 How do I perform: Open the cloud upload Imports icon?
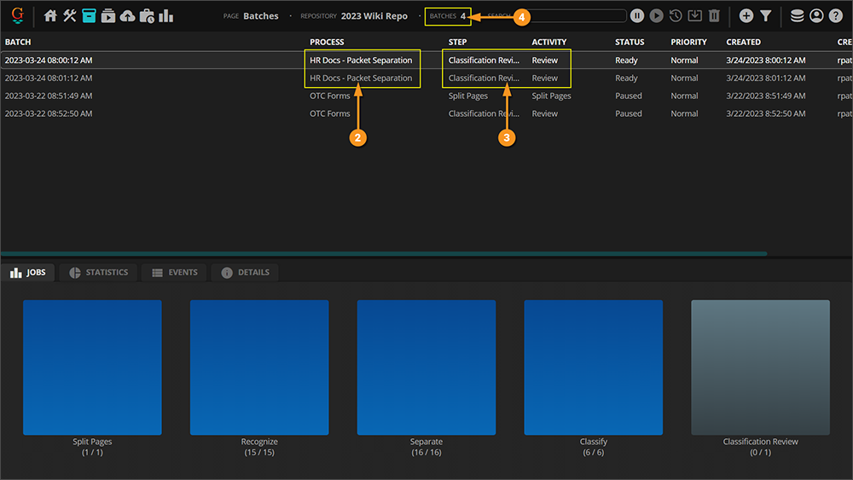coord(127,15)
